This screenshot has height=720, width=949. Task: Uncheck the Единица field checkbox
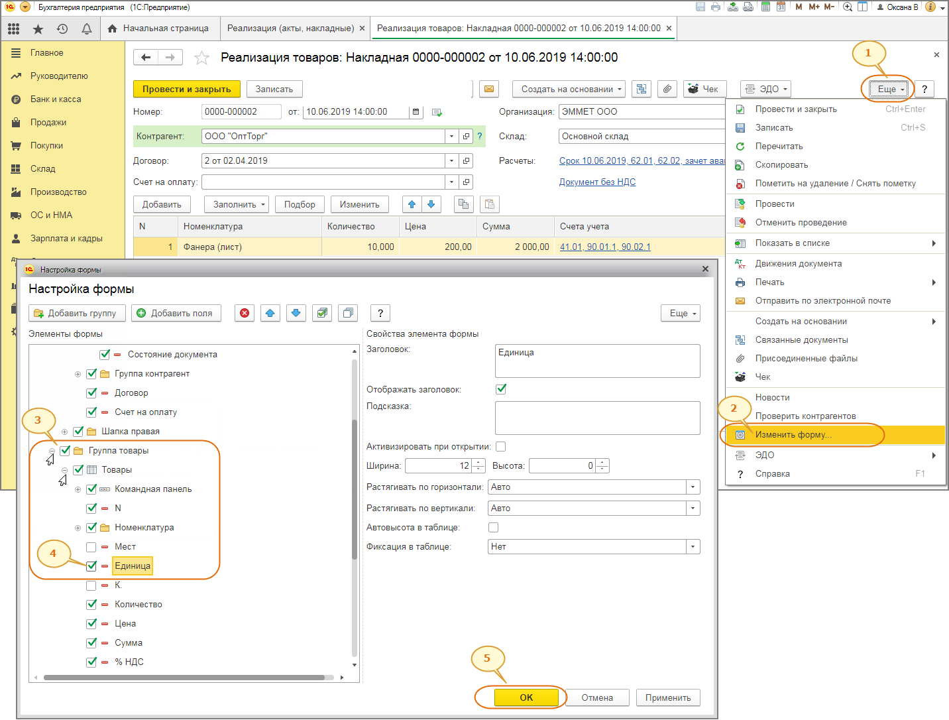click(91, 566)
